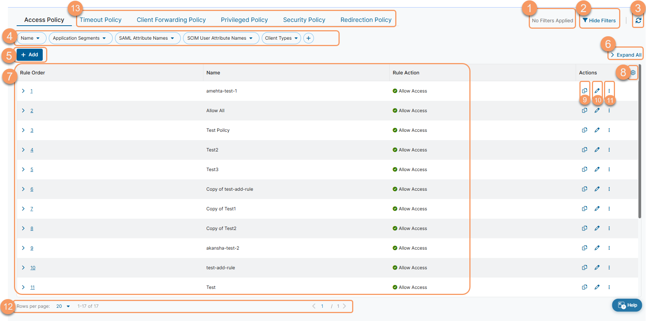Viewport: 646px width, 321px height.
Task: Open rule order 10 link
Action: (33, 268)
